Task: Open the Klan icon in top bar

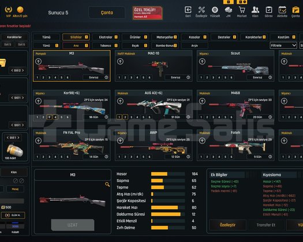Action: point(255,10)
